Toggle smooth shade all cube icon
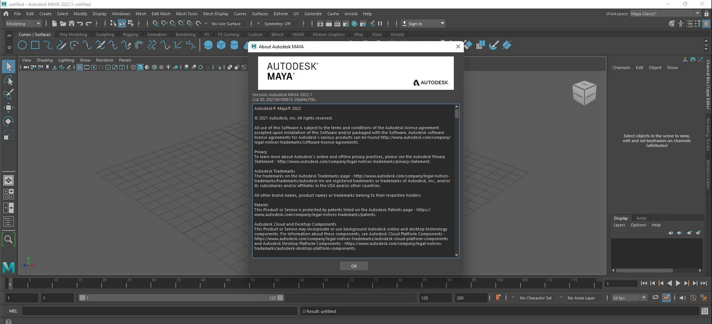712x324 pixels. pos(140,67)
